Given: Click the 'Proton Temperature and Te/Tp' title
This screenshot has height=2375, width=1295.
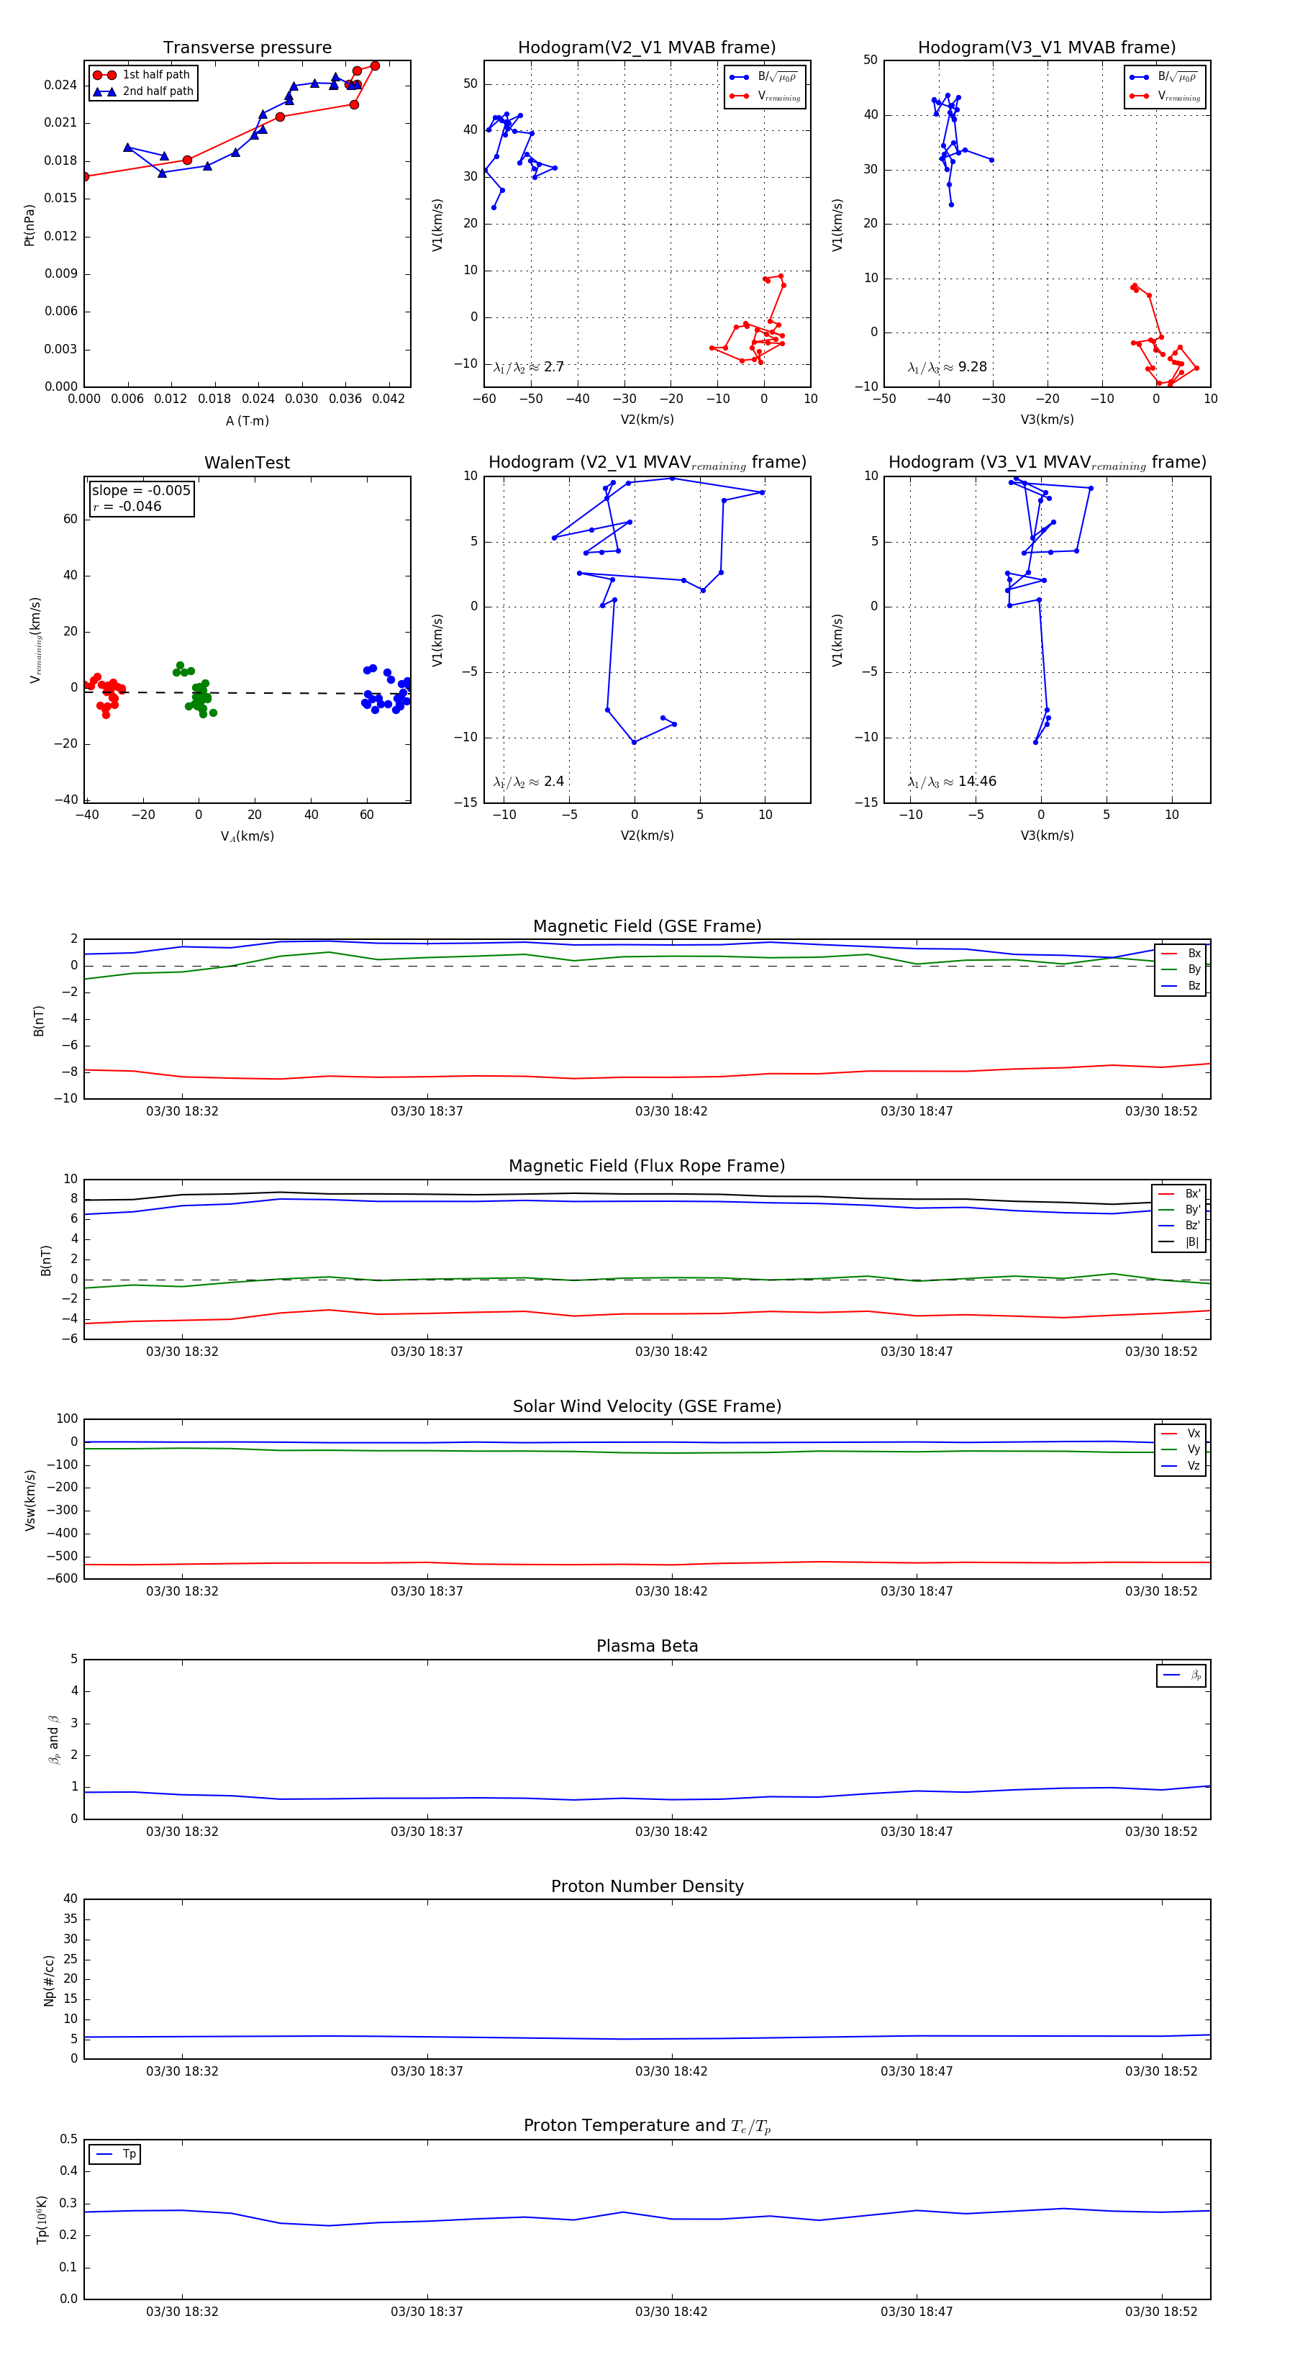Looking at the screenshot, I should (x=647, y=2126).
